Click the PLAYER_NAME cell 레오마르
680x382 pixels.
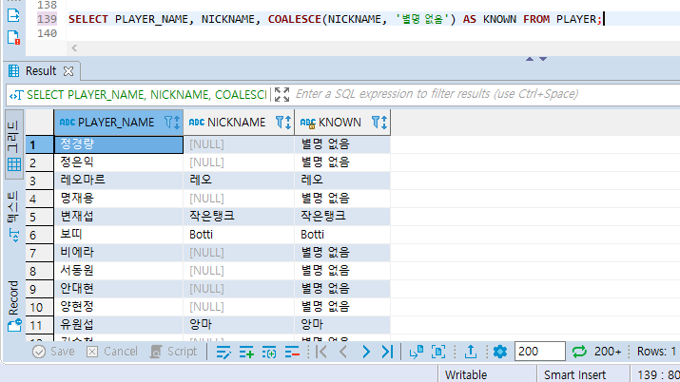point(118,181)
